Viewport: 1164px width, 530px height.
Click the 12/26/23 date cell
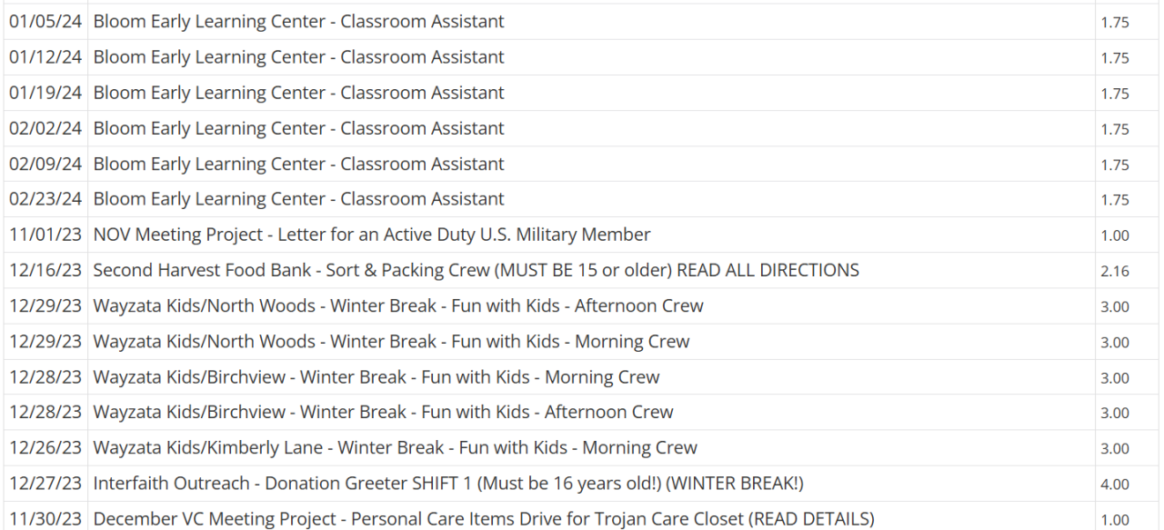point(45,448)
